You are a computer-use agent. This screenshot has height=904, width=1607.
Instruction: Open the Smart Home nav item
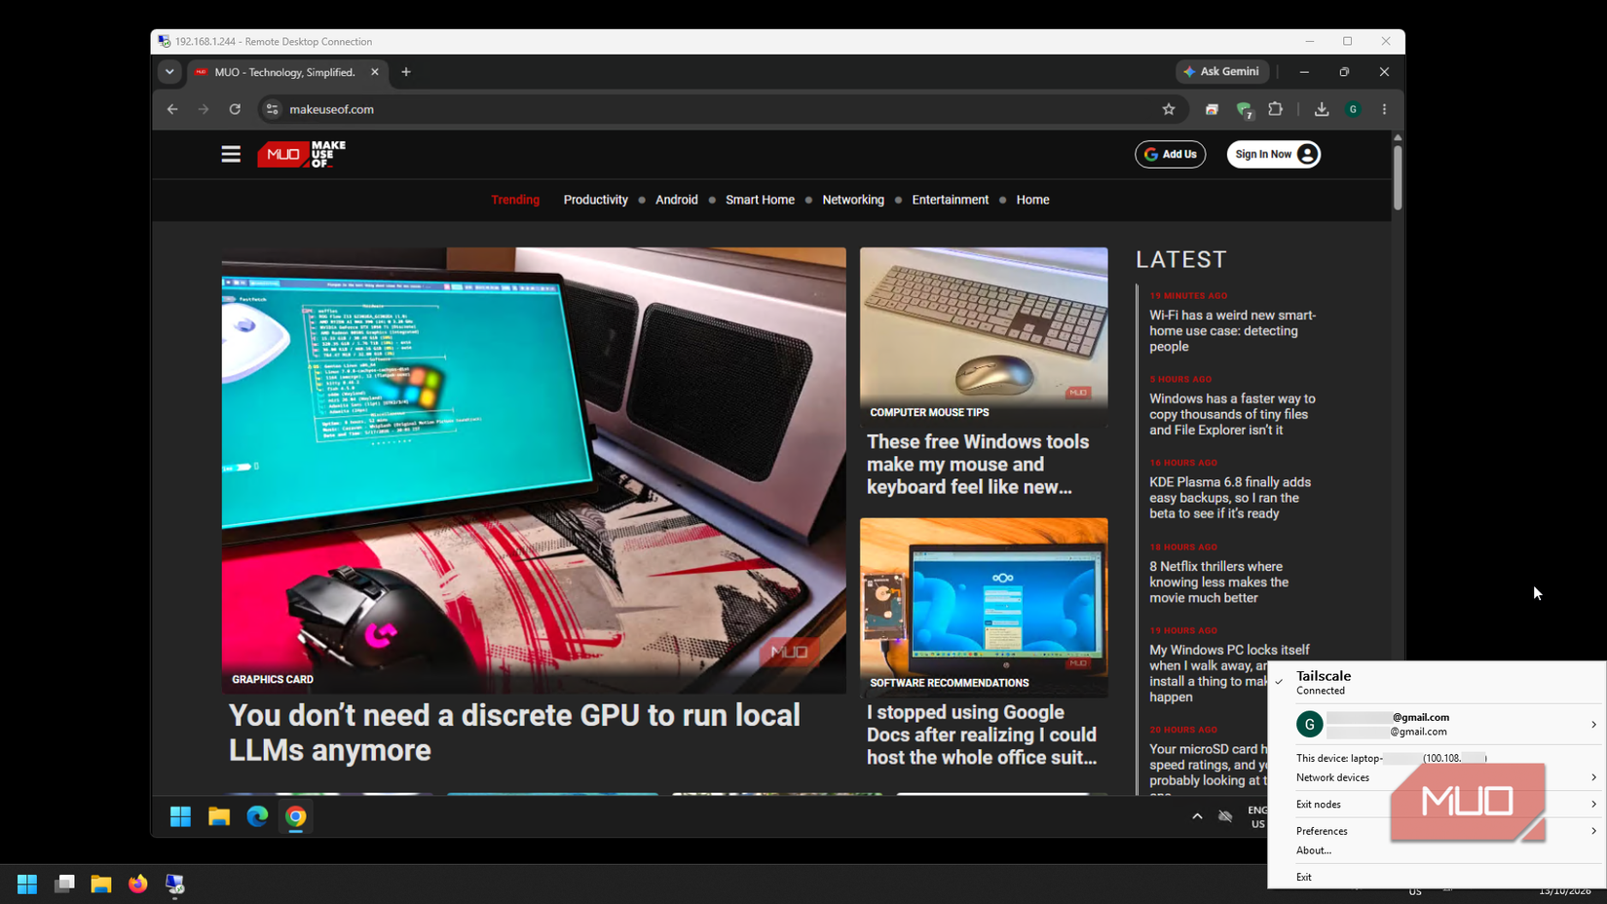pos(760,200)
